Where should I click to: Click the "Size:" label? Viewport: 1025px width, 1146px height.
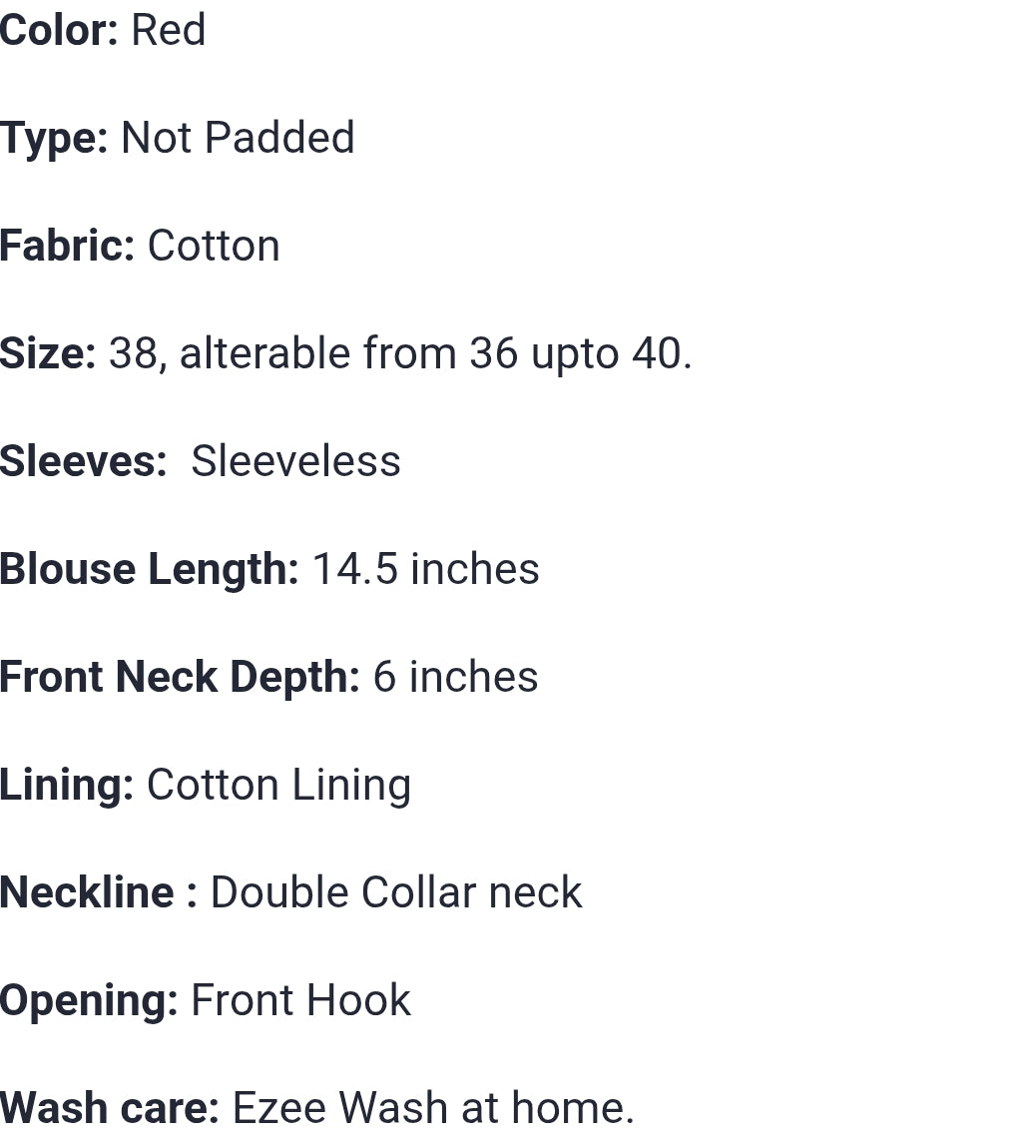pyautogui.click(x=48, y=353)
